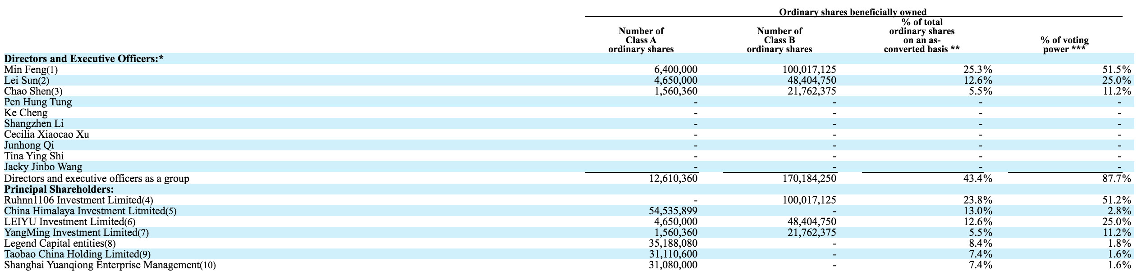Select the name 'Shangzhen Li'

pyautogui.click(x=34, y=124)
